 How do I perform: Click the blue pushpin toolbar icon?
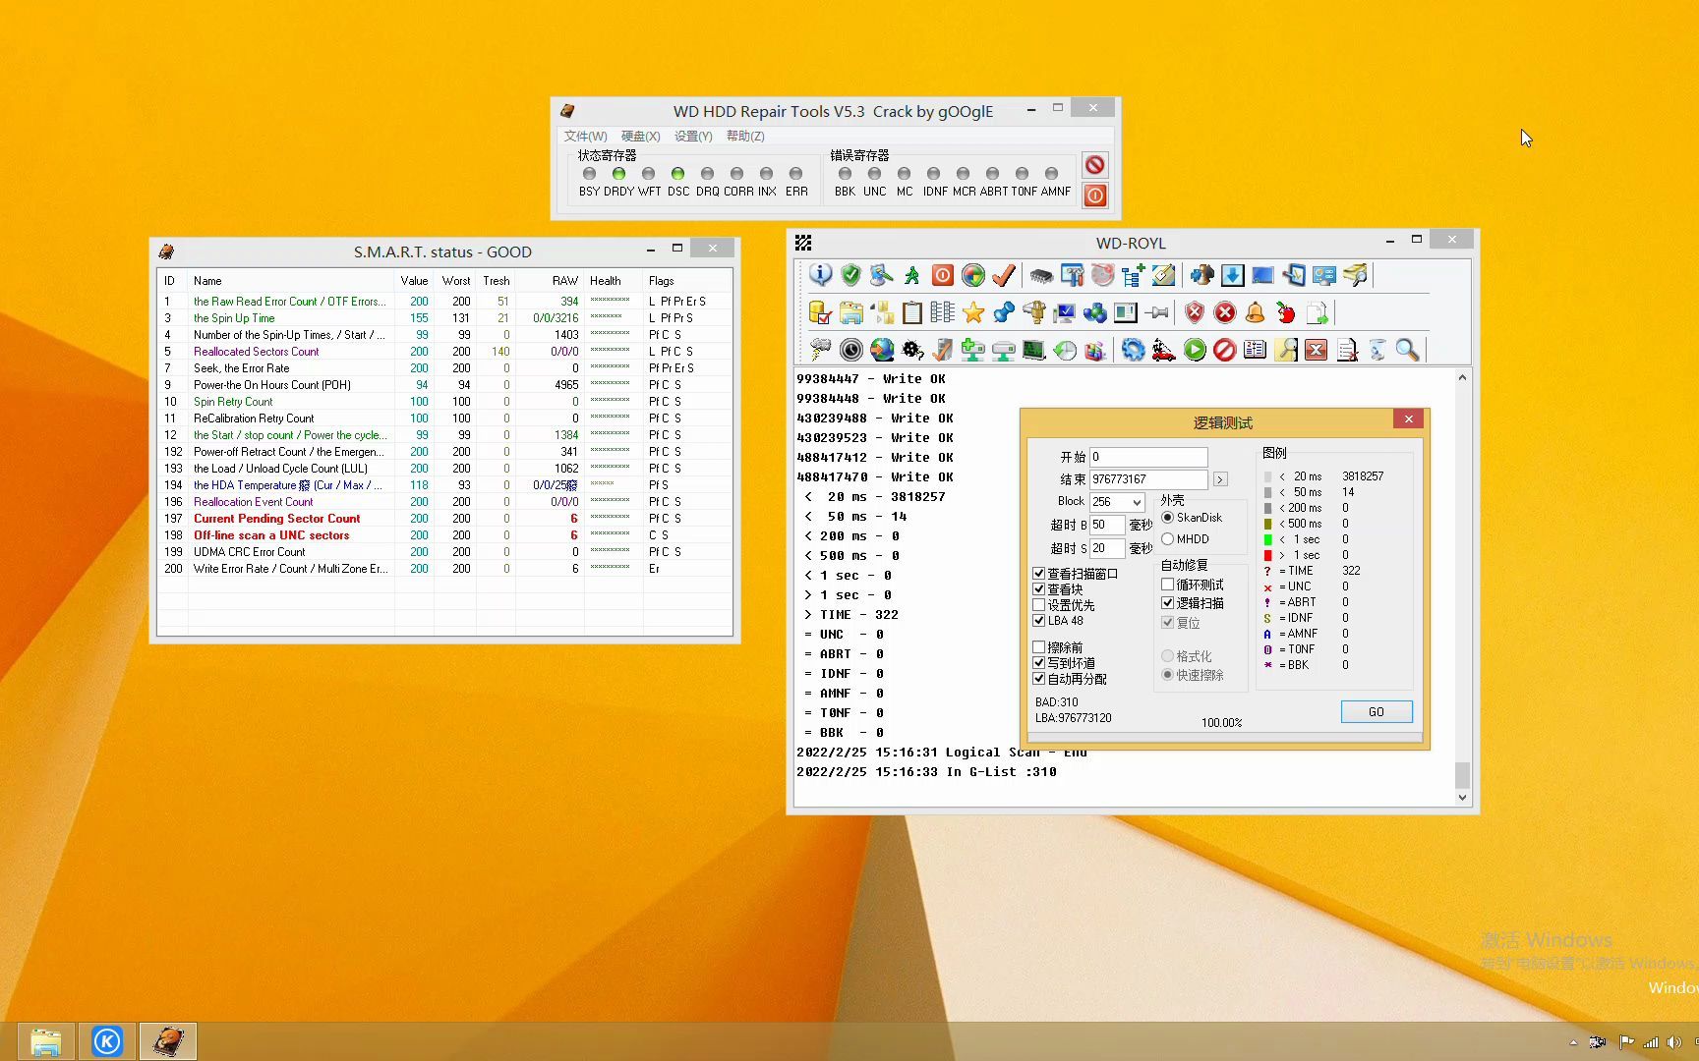1004,312
